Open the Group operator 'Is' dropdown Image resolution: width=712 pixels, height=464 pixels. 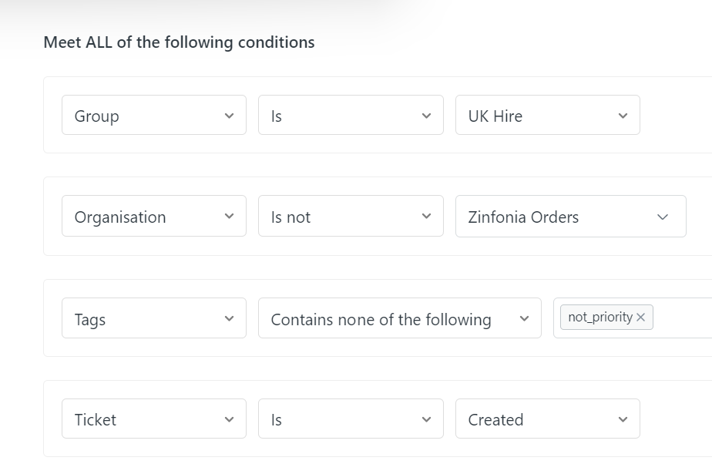click(x=351, y=116)
